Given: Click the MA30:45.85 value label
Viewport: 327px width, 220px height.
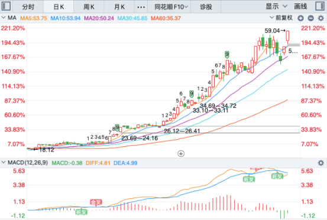Looking at the screenshot, I should 132,18.
